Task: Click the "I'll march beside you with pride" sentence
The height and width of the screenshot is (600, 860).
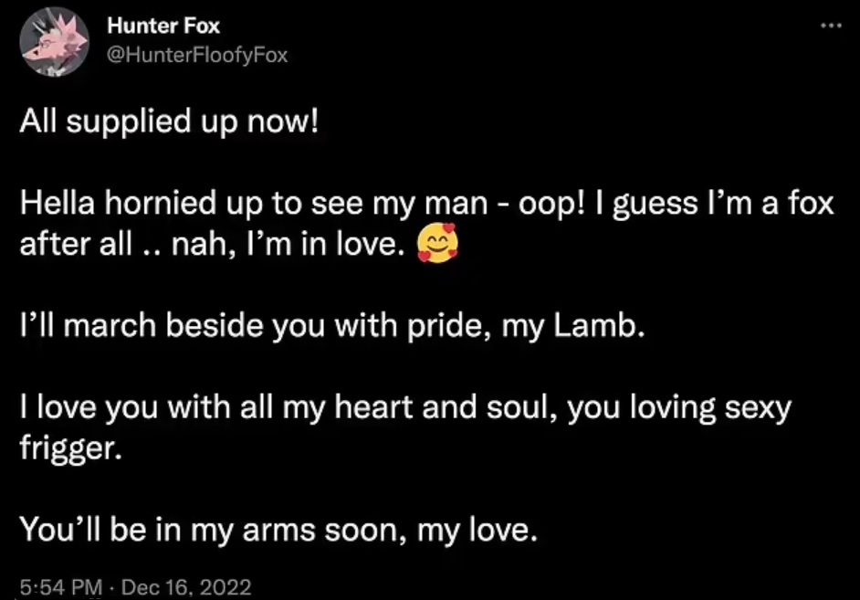Action: (x=332, y=327)
